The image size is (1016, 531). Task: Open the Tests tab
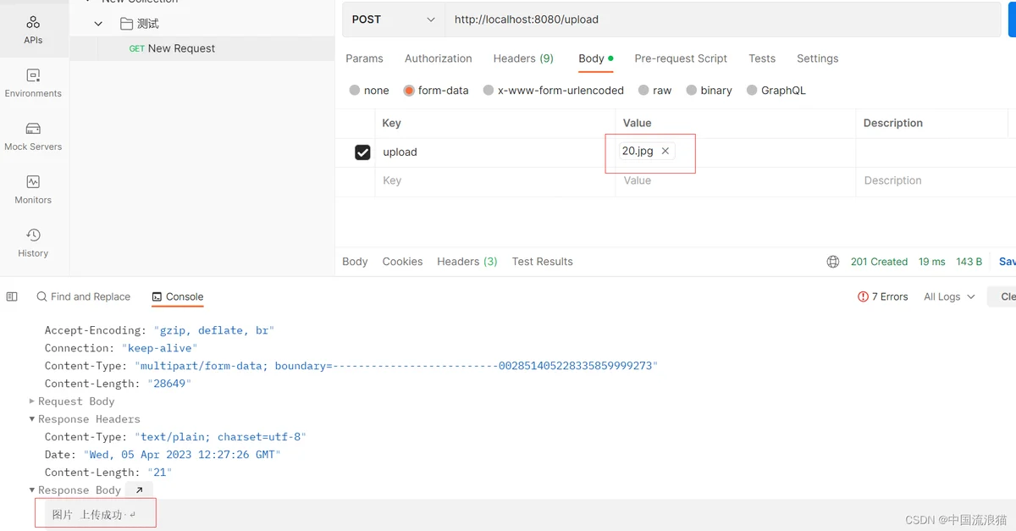click(762, 58)
